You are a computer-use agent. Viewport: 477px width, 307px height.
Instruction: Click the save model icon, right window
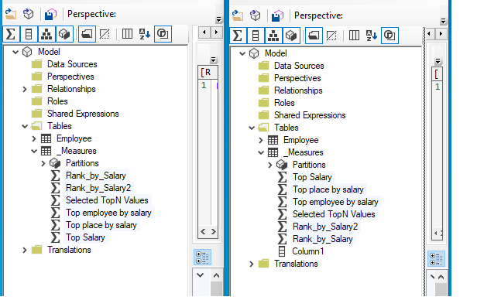tap(277, 15)
